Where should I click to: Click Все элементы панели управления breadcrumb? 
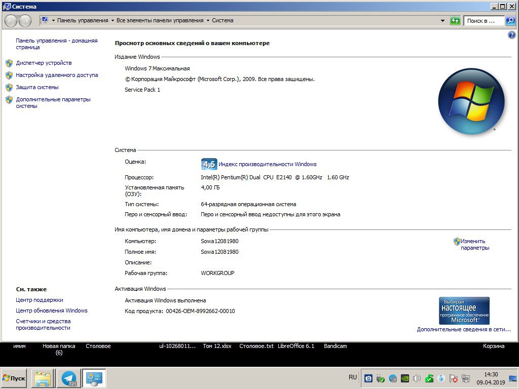160,20
